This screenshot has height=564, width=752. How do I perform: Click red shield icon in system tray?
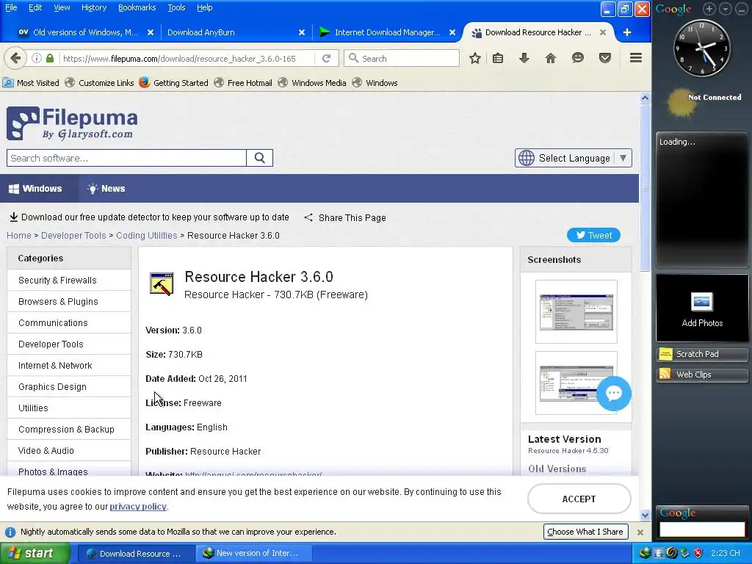(698, 553)
